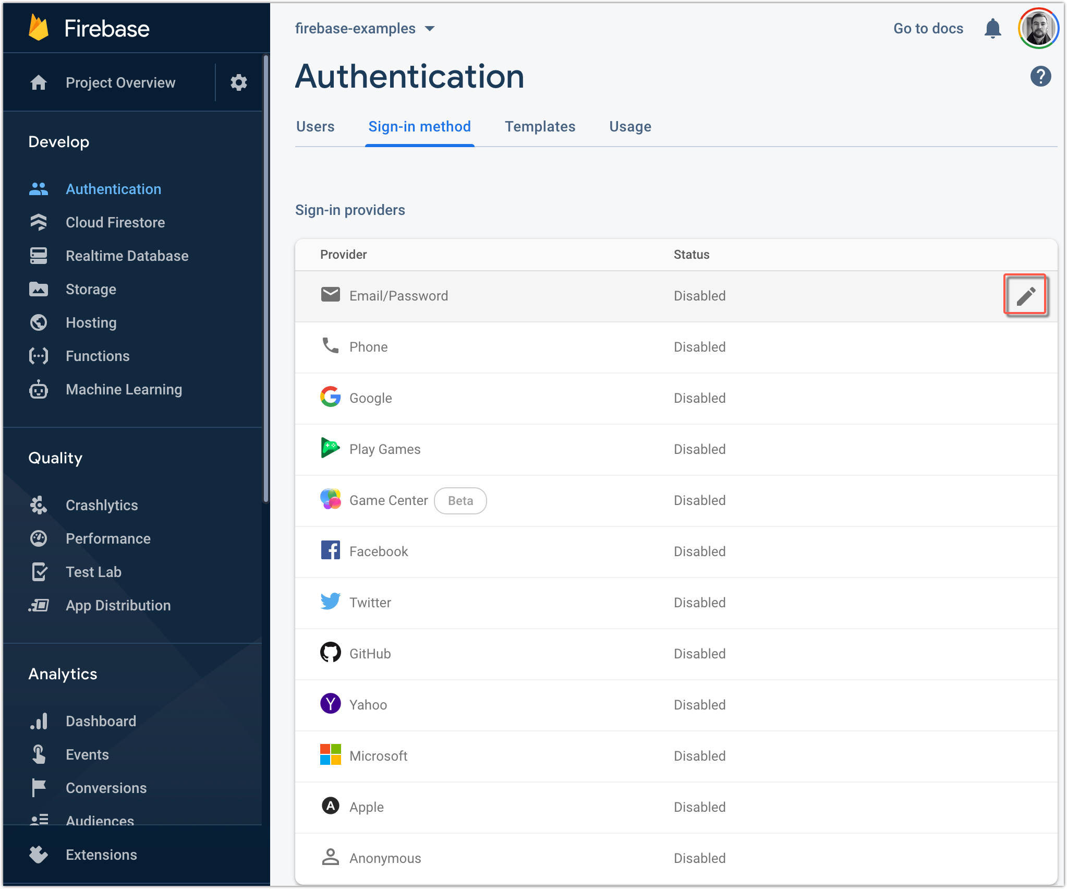1067x889 pixels.
Task: Select the Apple provider row
Action: (676, 807)
